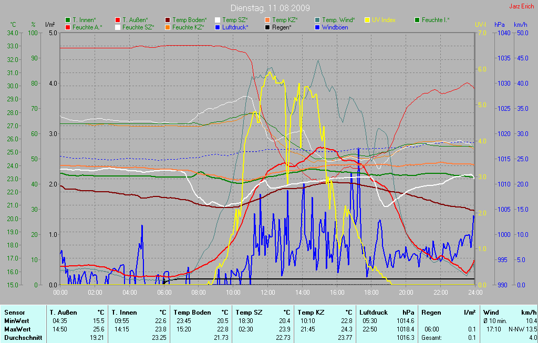Click the Regen* legend label
538x343 pixels.
click(x=282, y=27)
